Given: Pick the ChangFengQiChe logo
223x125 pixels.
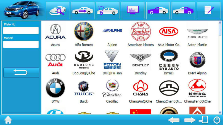Looking at the screenshot, I should click(x=197, y=88).
